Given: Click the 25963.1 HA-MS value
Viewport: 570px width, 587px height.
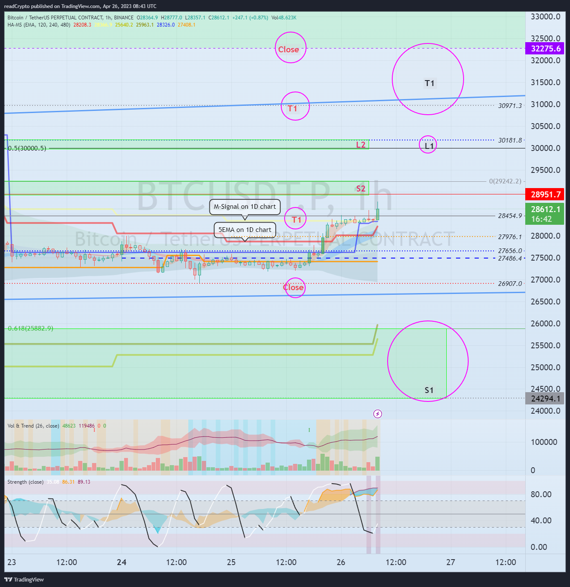Looking at the screenshot, I should [x=145, y=25].
